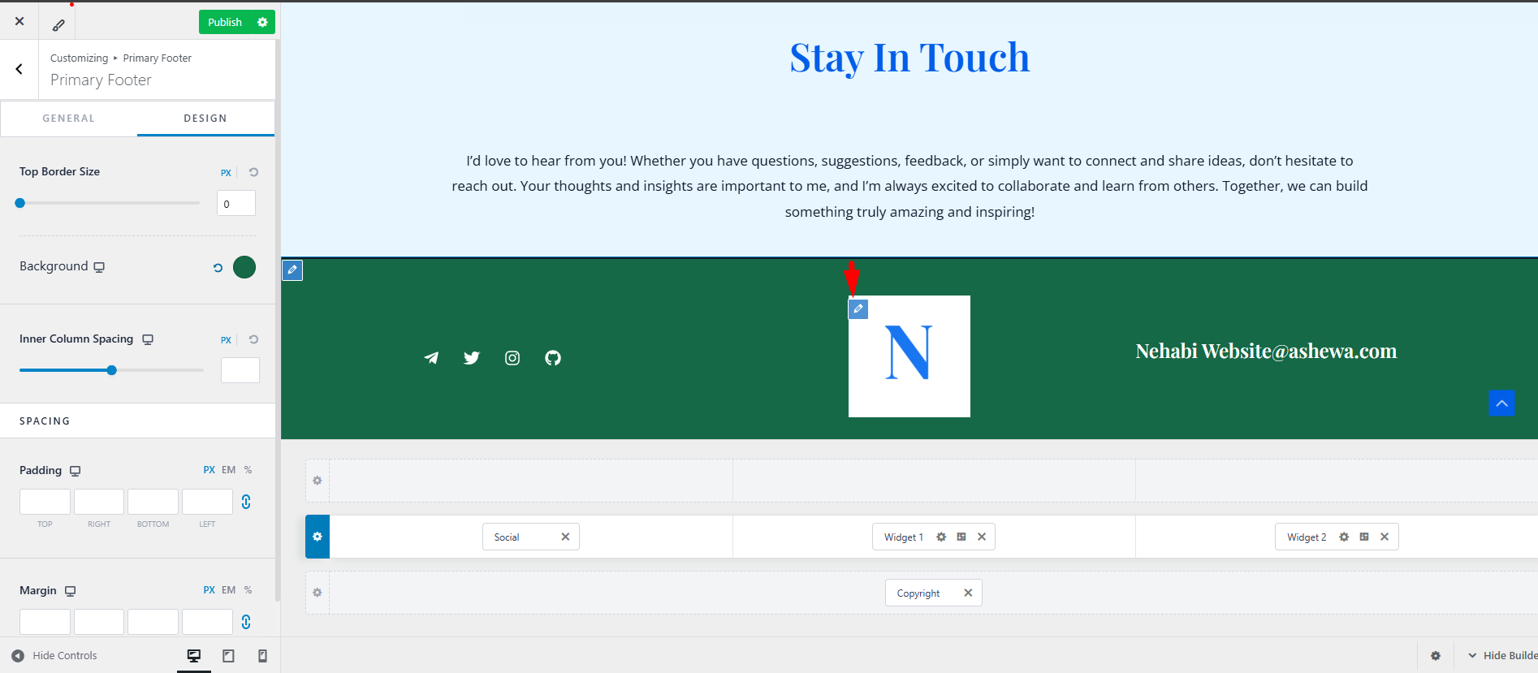
Task: Open settings gear for primary footer row
Action: click(x=318, y=537)
